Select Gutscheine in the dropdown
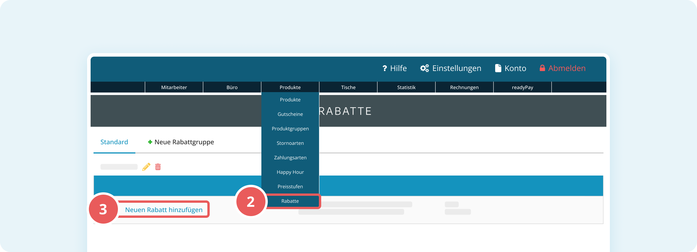This screenshot has height=252, width=697. (x=290, y=114)
